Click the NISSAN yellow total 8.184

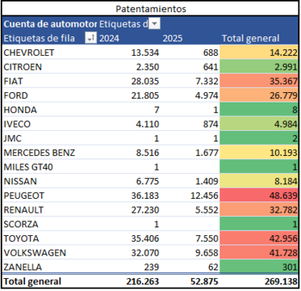click(259, 181)
